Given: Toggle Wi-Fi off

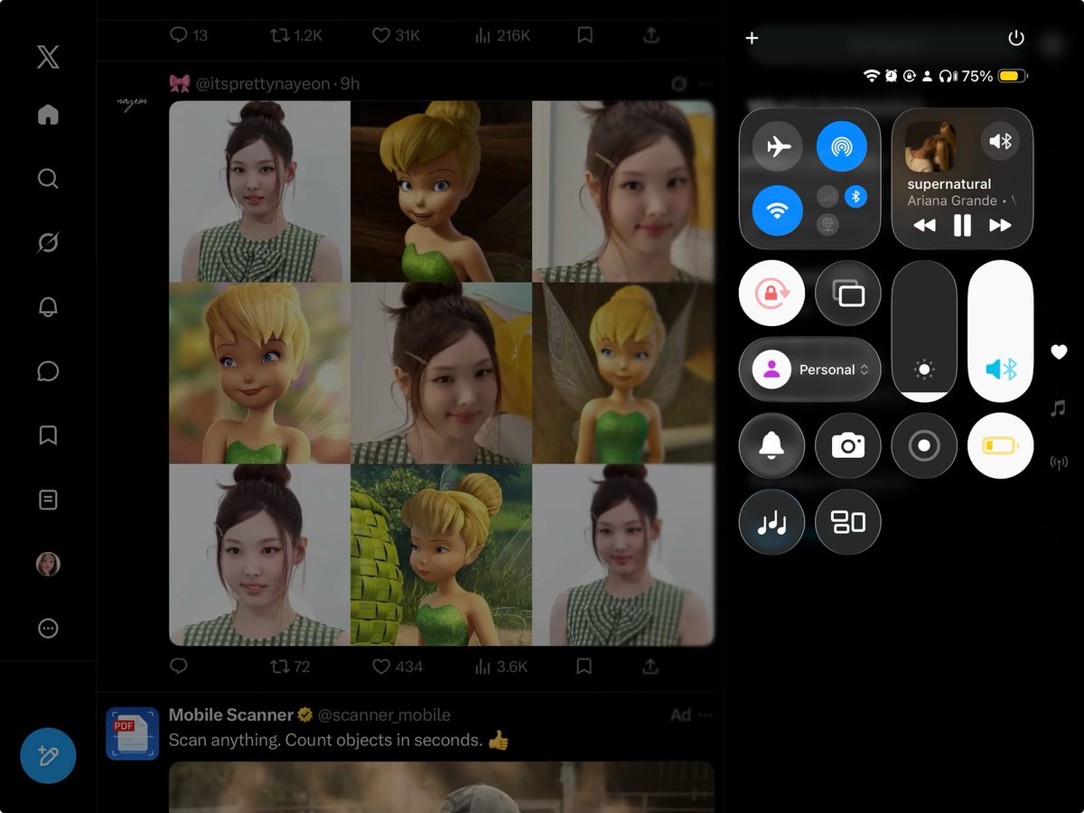Looking at the screenshot, I should point(778,210).
